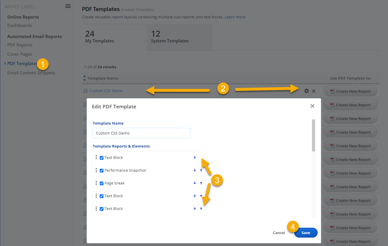Click the hamburger menu icon in sidebar
Image resolution: width=388 pixels, height=246 pixels.
[x=68, y=6]
